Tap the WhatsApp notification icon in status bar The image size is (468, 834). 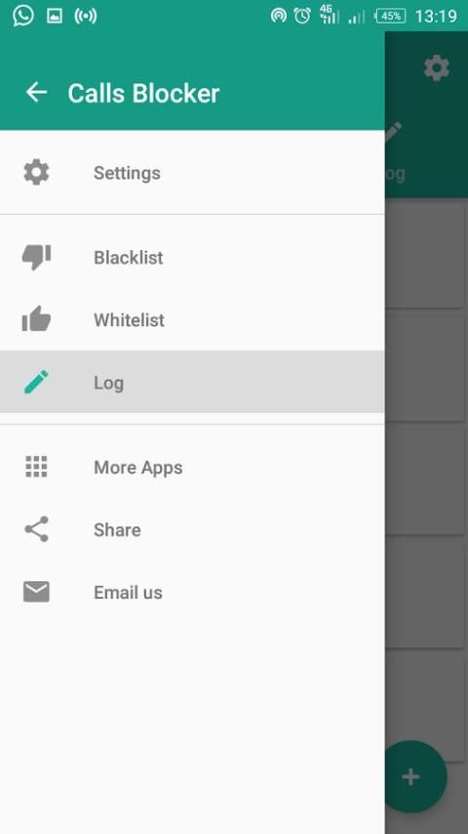click(22, 16)
